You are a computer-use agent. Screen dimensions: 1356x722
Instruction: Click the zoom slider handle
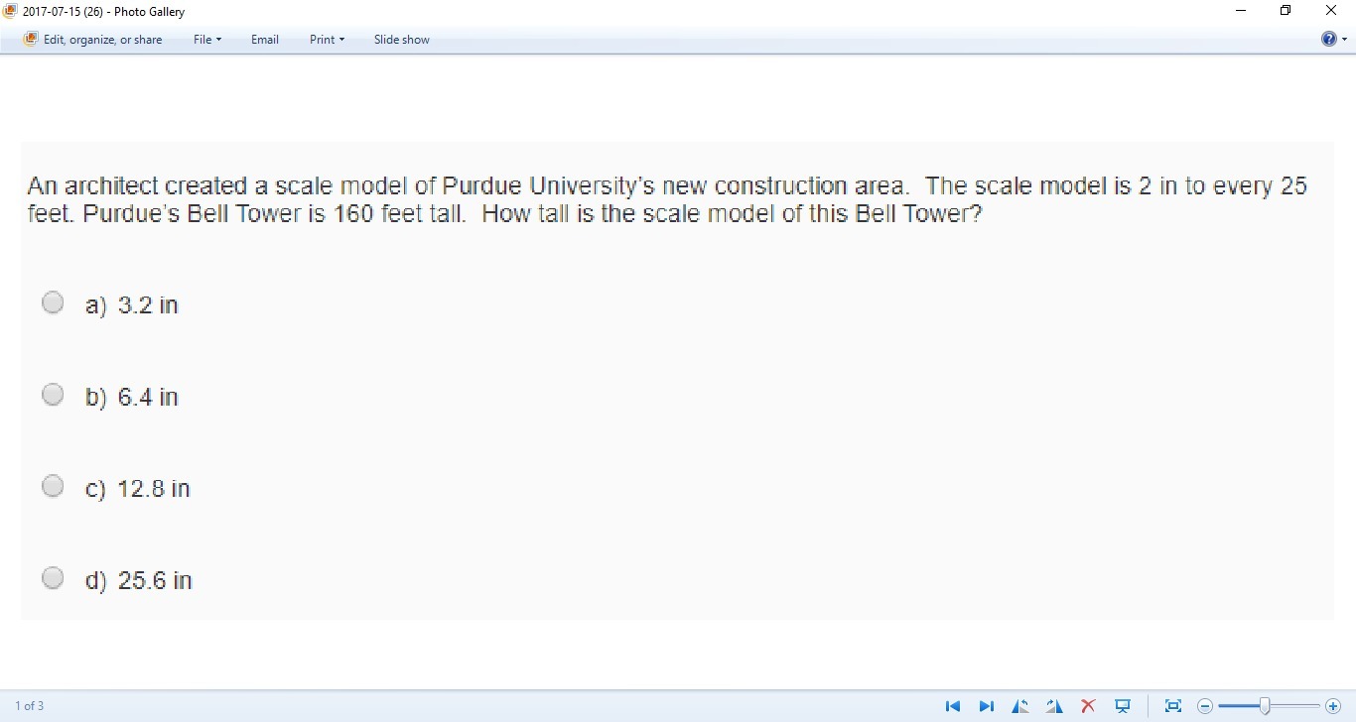tap(1265, 706)
